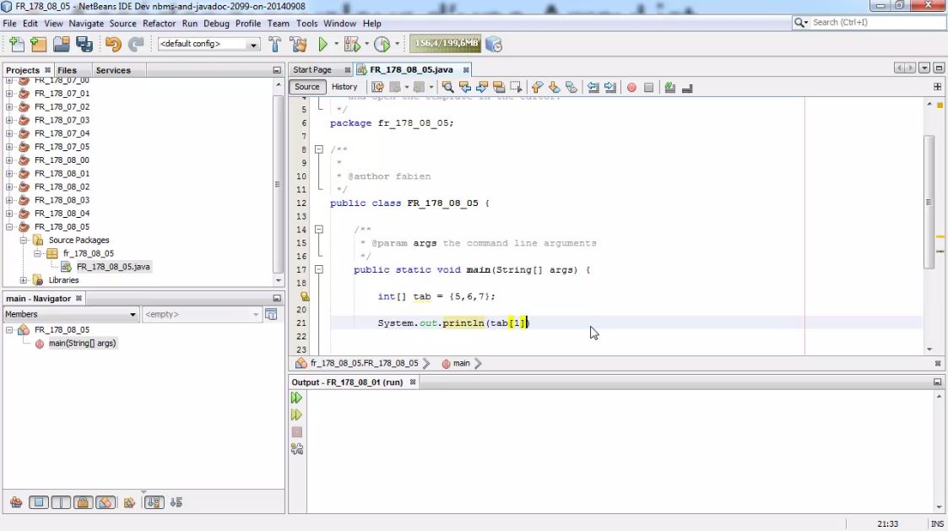Click the Clean and Build icon

(297, 45)
